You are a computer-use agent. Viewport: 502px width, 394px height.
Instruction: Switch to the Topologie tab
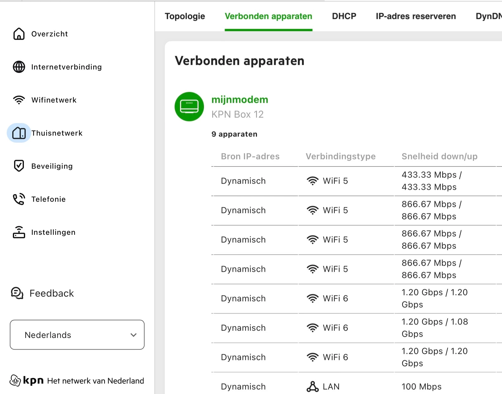click(185, 16)
